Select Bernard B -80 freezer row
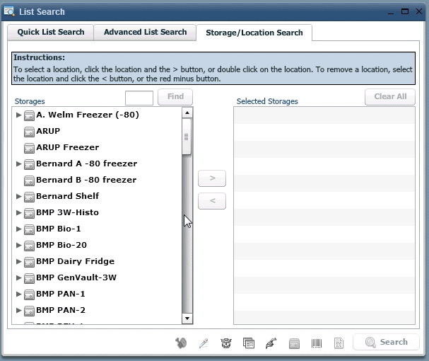 point(97,180)
